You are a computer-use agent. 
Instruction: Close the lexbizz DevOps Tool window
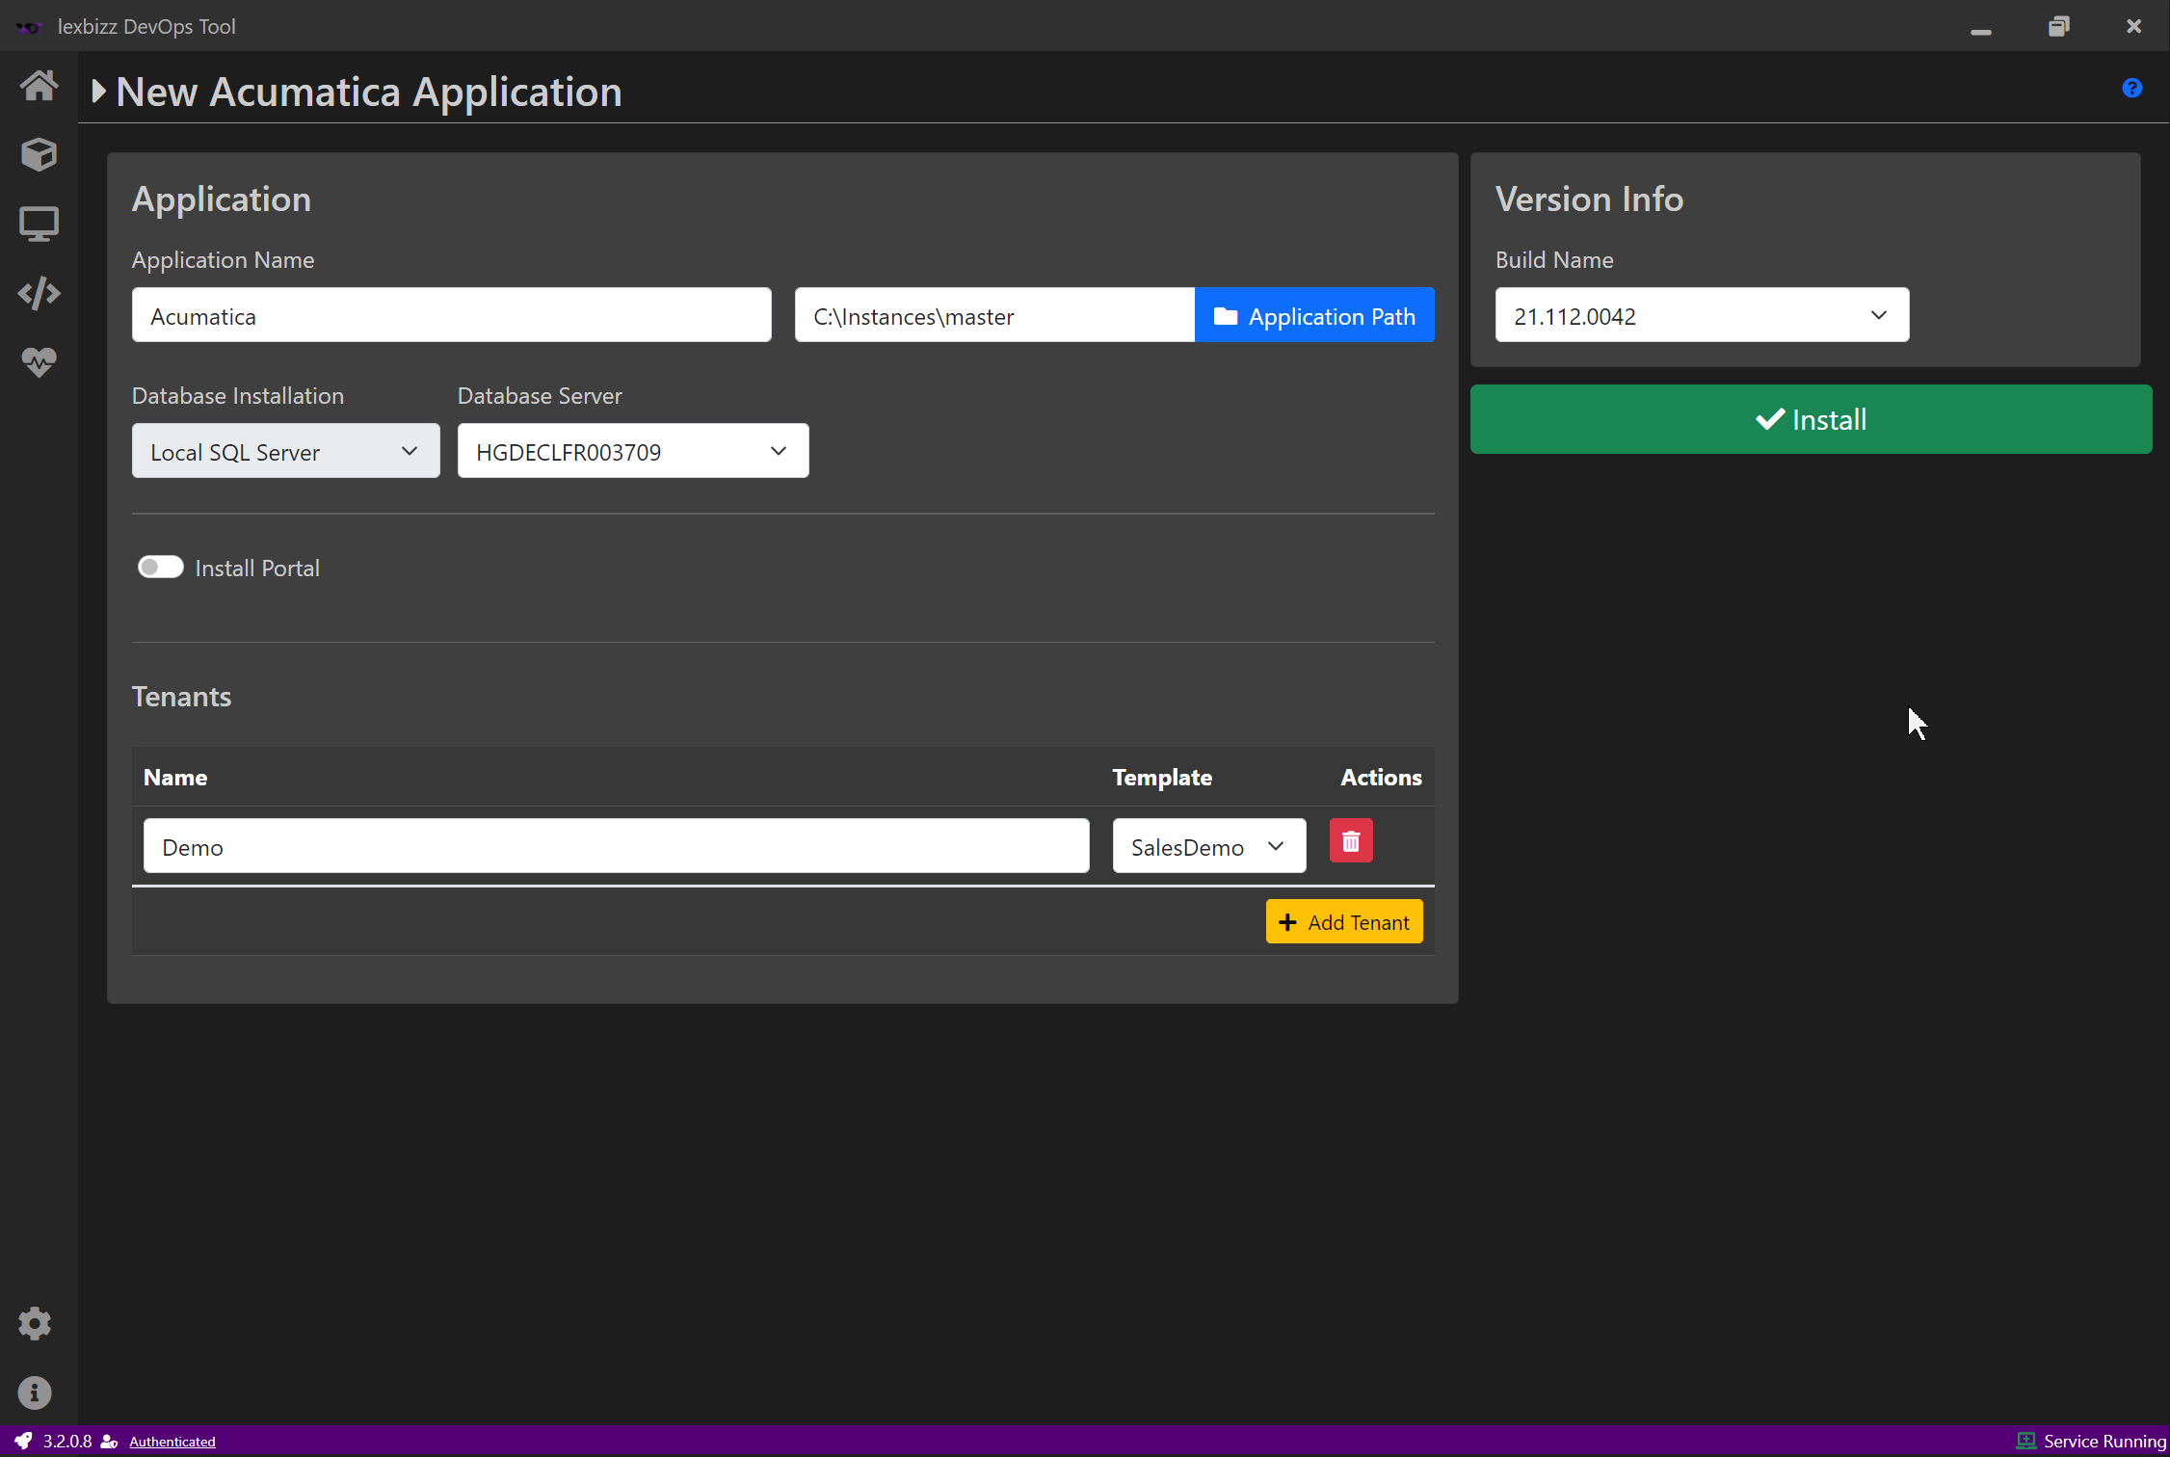pyautogui.click(x=2133, y=26)
